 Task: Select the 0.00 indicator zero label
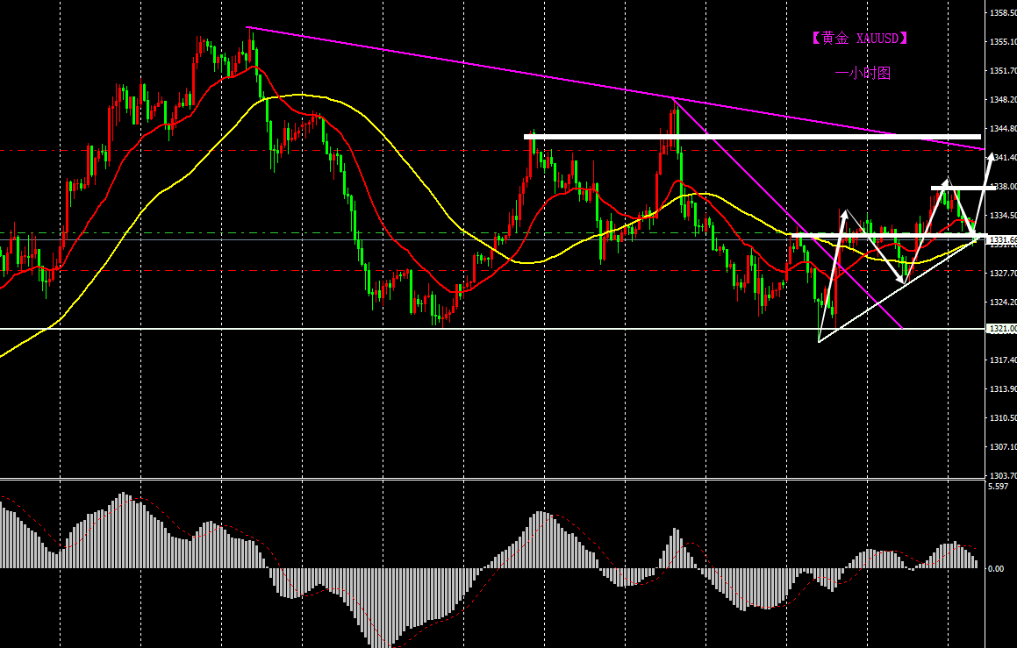click(x=996, y=568)
